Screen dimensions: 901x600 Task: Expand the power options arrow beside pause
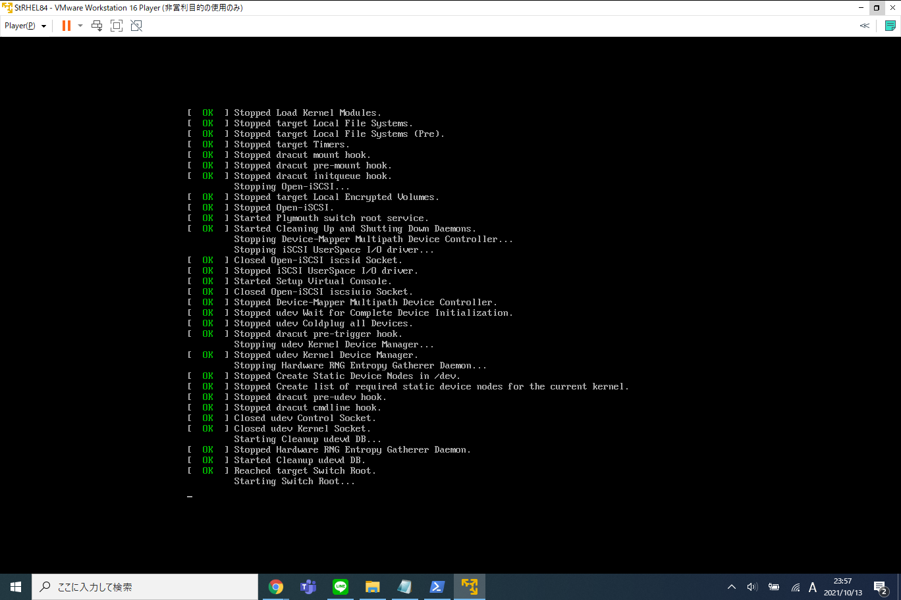tap(80, 26)
